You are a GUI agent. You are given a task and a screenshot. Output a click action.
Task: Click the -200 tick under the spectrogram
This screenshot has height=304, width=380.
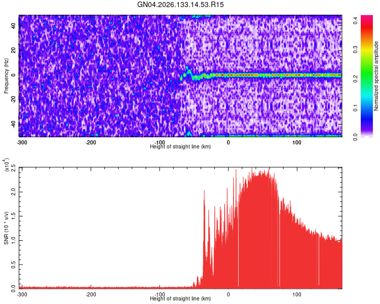pyautogui.click(x=91, y=142)
